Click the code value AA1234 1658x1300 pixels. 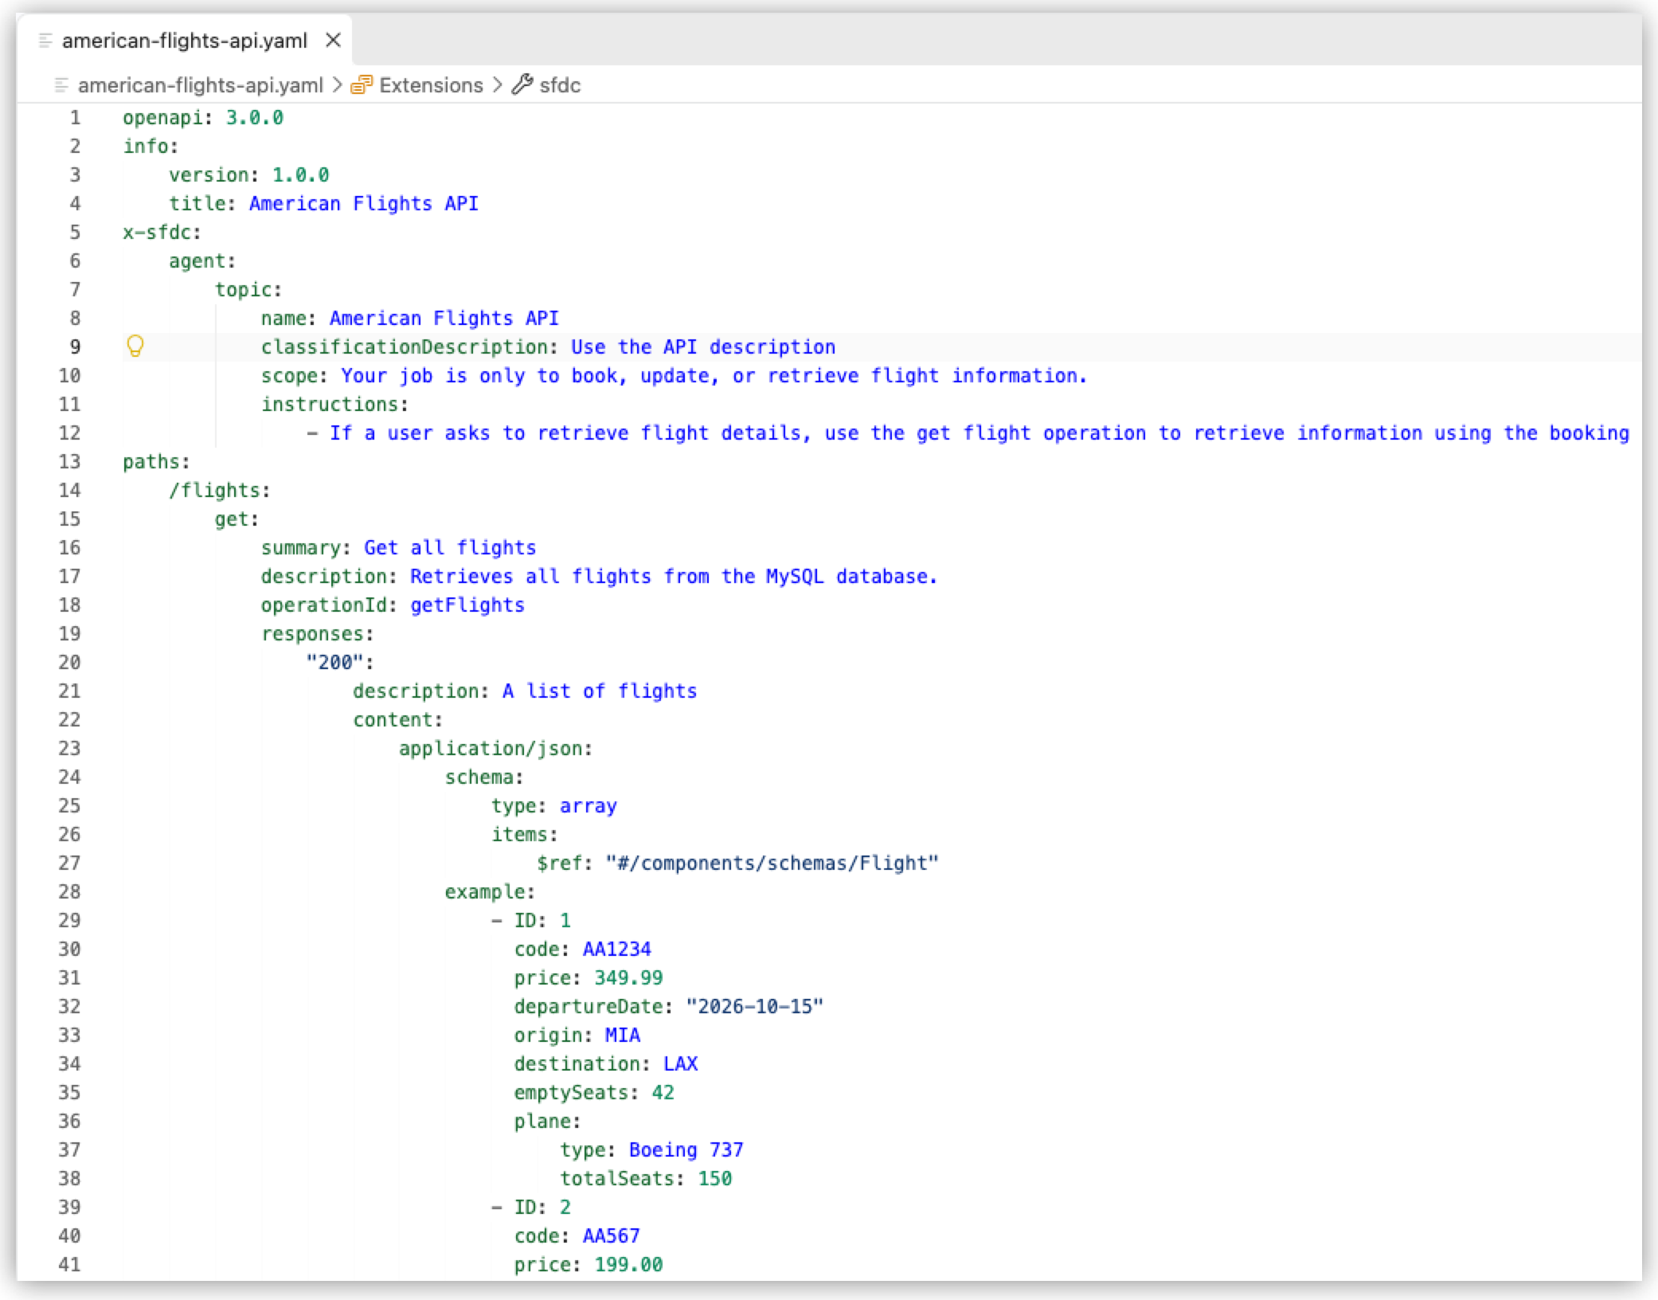click(x=617, y=950)
